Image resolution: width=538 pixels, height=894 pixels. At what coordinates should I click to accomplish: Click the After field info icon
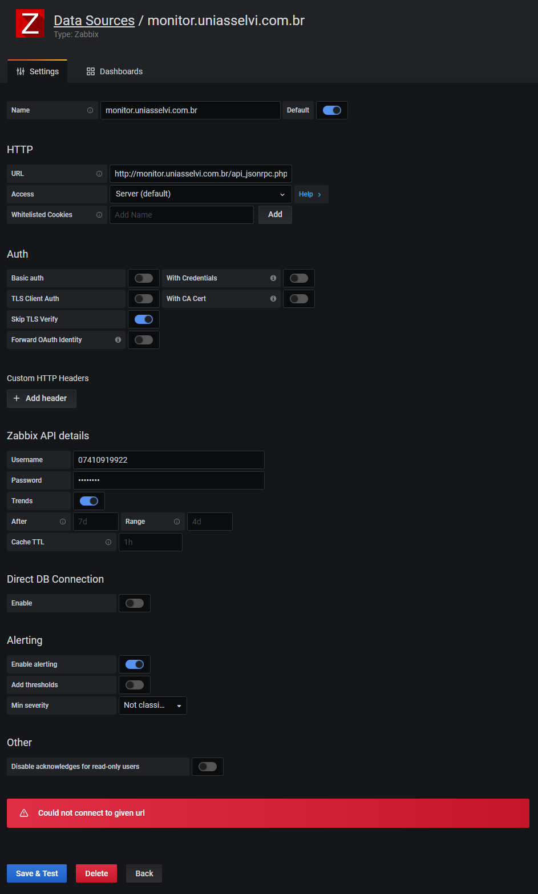tap(63, 522)
